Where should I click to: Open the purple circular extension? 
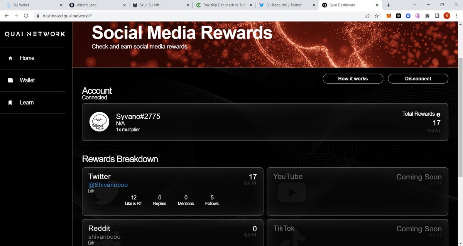pyautogui.click(x=417, y=16)
